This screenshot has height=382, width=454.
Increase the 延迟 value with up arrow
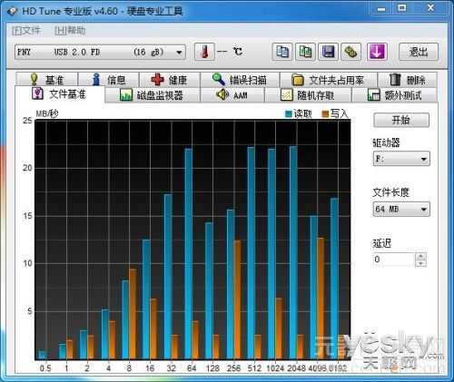click(x=421, y=256)
